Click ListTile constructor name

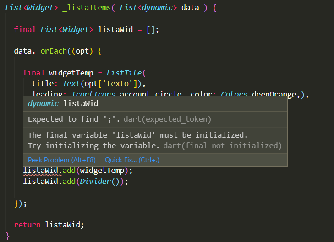[x=124, y=73]
